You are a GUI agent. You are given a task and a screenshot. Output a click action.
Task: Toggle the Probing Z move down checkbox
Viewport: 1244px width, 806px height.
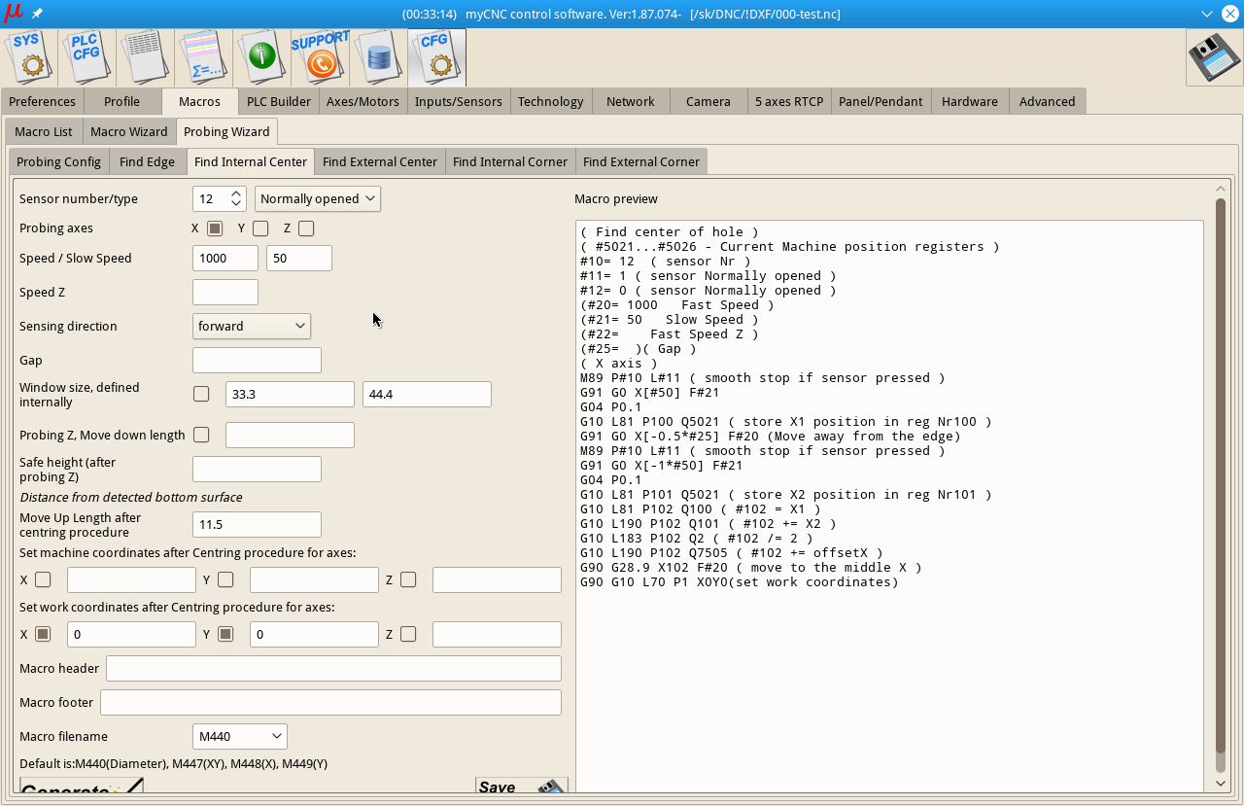(201, 435)
